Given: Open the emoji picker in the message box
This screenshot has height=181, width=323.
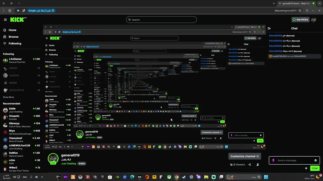Looking at the screenshot, I should coord(315,160).
